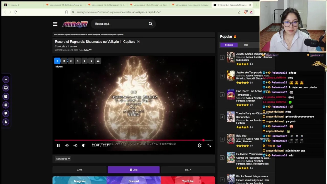327x184 pixels.
Task: Click the film reel icon in left sidebar
Action: coord(6,96)
